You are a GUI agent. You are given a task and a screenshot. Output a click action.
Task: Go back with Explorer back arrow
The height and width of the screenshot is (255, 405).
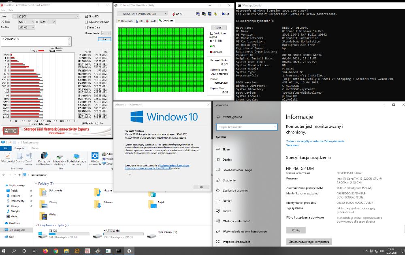click(4, 175)
